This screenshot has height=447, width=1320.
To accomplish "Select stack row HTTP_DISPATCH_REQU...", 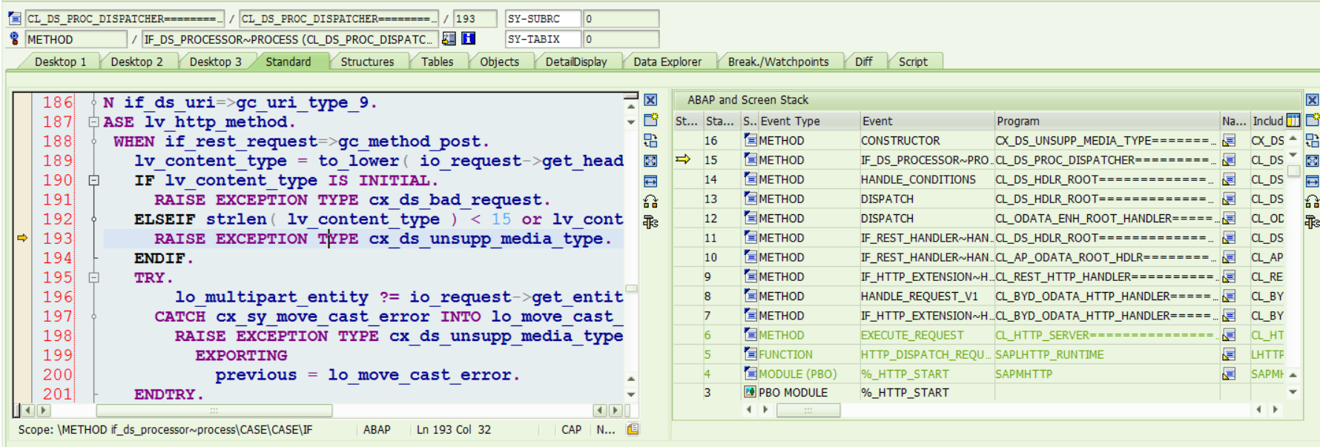I will [925, 354].
